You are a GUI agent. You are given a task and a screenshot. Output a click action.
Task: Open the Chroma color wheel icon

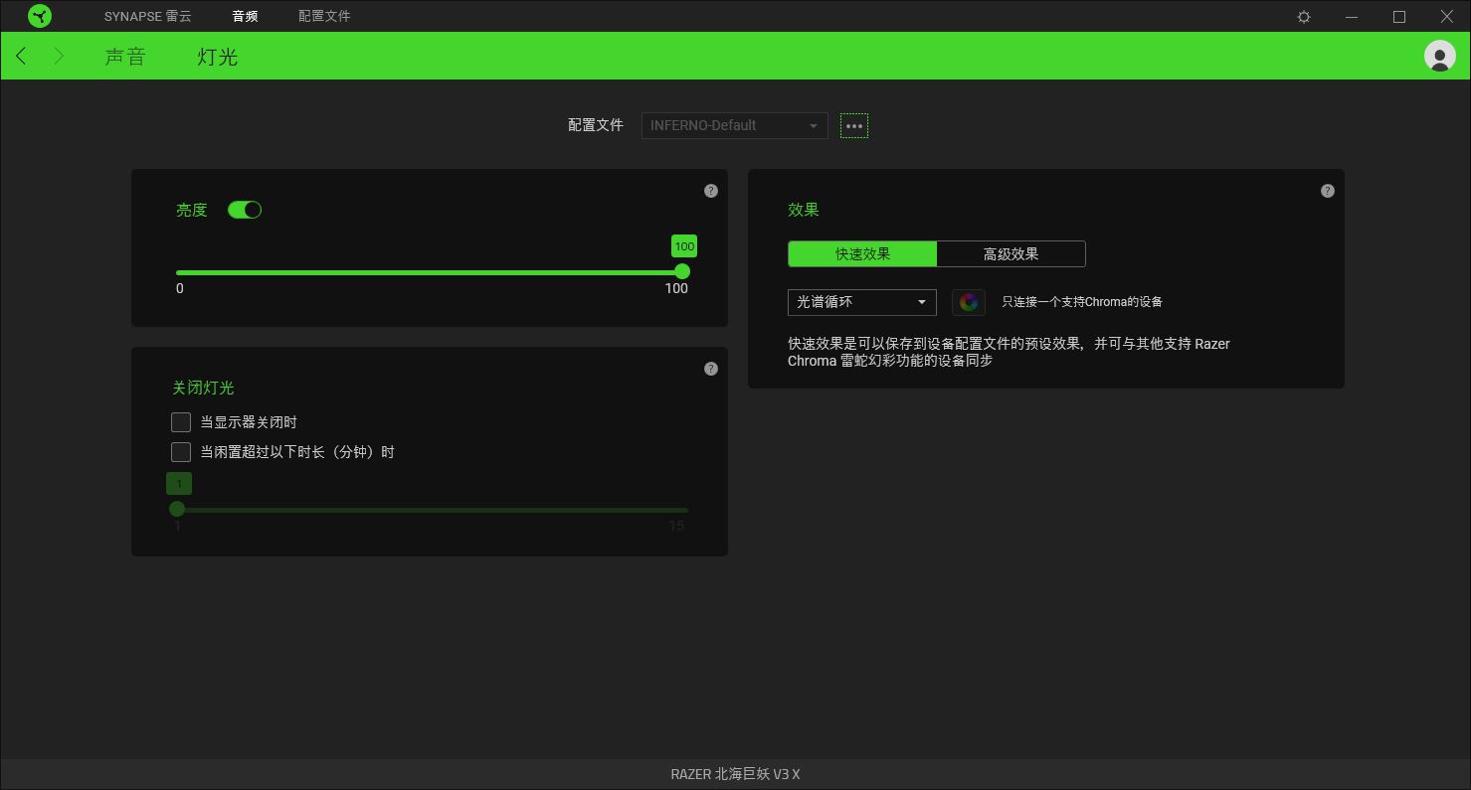[x=968, y=302]
